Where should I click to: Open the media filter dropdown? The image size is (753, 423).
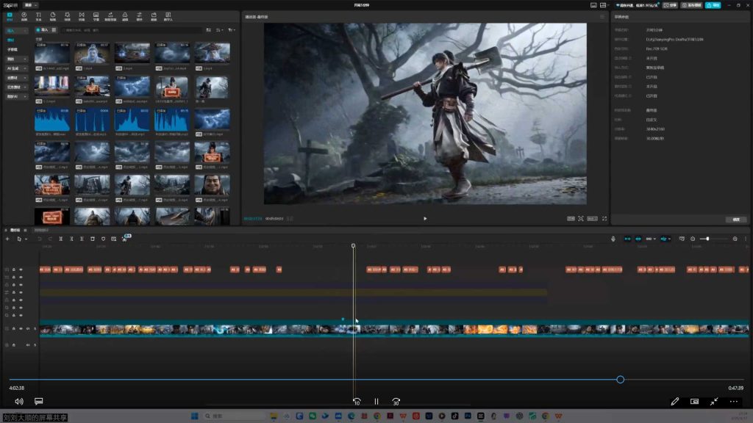232,30
